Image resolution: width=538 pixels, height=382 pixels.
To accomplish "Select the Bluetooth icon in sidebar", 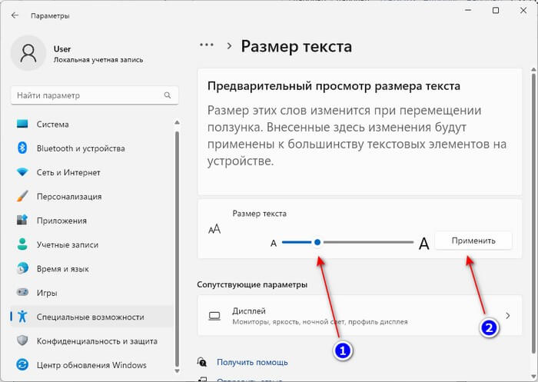I will point(22,148).
